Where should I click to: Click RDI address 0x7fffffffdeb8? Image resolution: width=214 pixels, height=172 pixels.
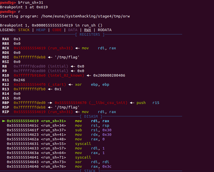pyautogui.click(x=30, y=57)
